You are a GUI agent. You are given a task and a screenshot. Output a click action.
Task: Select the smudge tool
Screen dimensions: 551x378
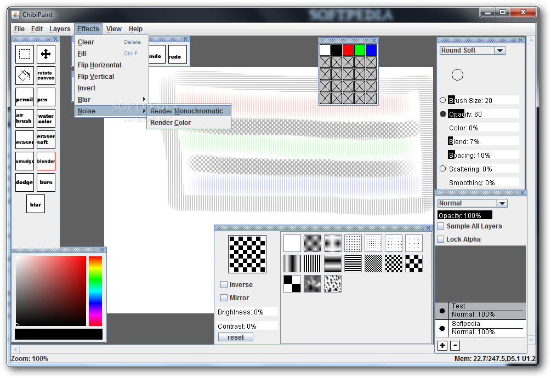[x=25, y=161]
